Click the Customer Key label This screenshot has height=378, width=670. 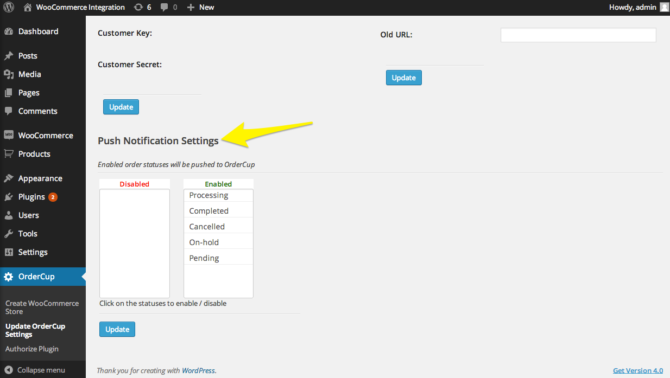pyautogui.click(x=125, y=33)
